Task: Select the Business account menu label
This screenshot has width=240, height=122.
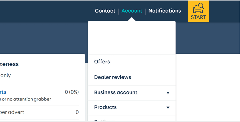Action: (116, 92)
